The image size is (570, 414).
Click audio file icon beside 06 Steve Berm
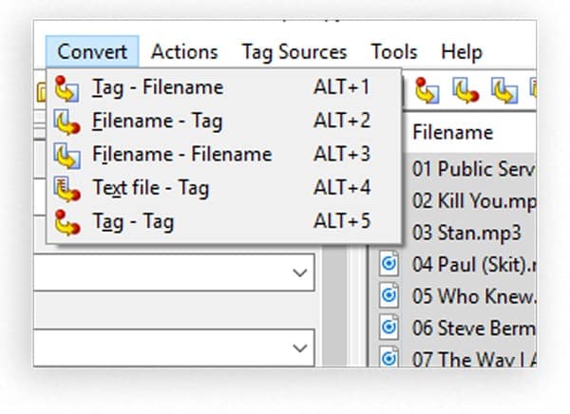[x=389, y=328]
